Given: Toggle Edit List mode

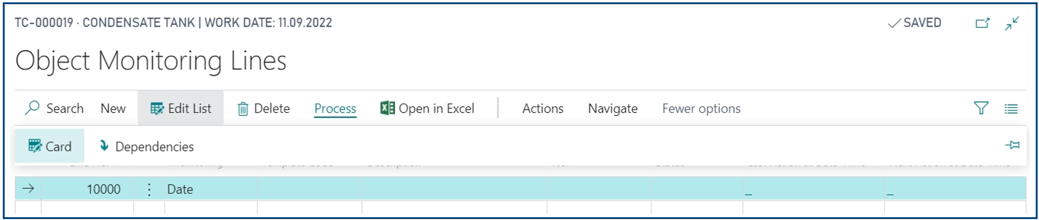Looking at the screenshot, I should tap(181, 108).
